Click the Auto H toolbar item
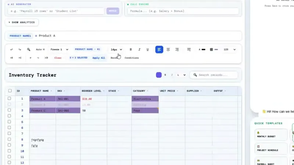This screenshot has height=165, width=294. point(40,49)
